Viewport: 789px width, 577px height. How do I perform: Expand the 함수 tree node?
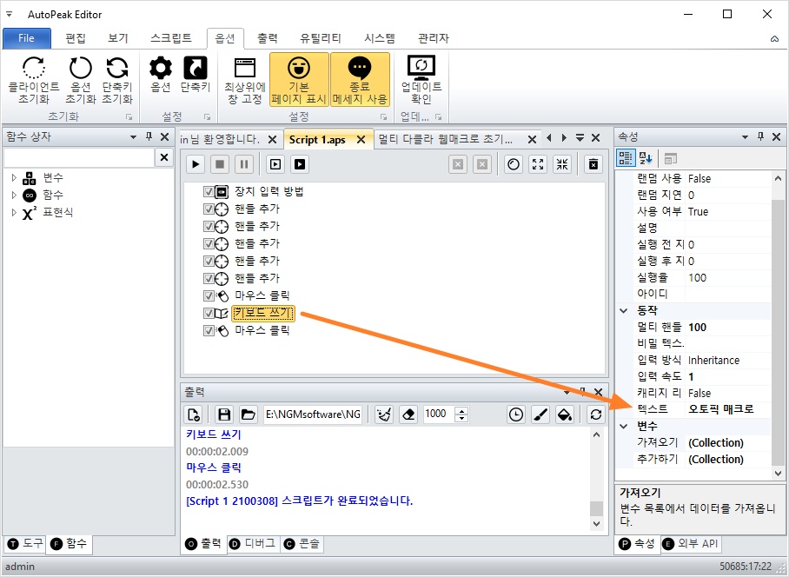pos(14,195)
